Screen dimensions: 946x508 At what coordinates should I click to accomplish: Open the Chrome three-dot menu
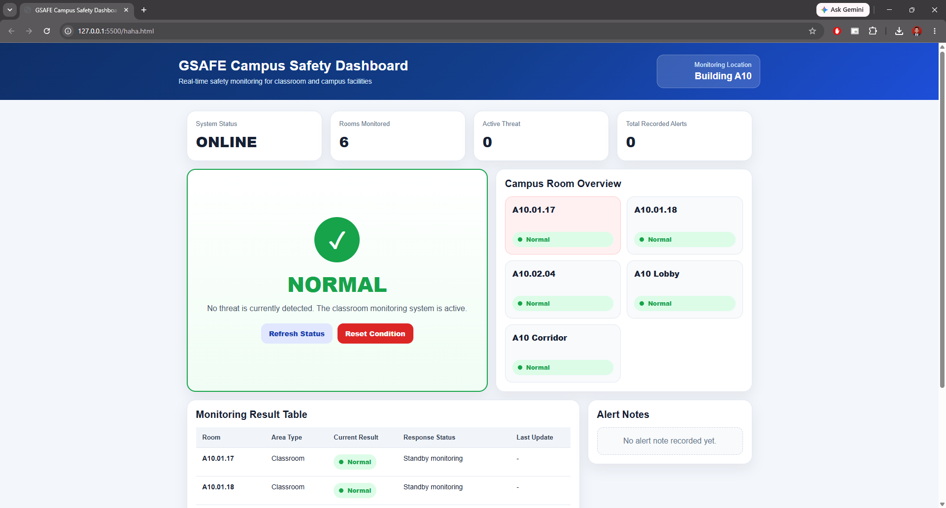pos(935,31)
